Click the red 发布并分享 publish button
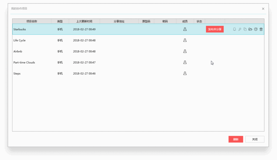277x160 pixels. [215, 29]
